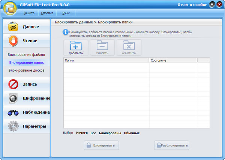Screen dimensions: 225x160
Task: Select Блокирование файлов in sidebar
Action: (x=29, y=55)
